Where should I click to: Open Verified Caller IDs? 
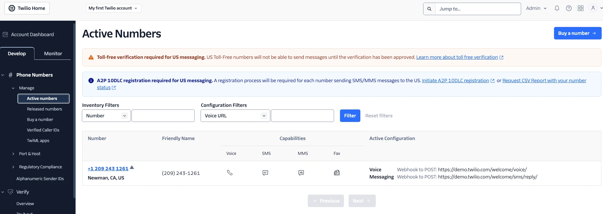point(43,130)
